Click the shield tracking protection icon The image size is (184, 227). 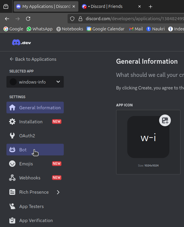[72, 19]
